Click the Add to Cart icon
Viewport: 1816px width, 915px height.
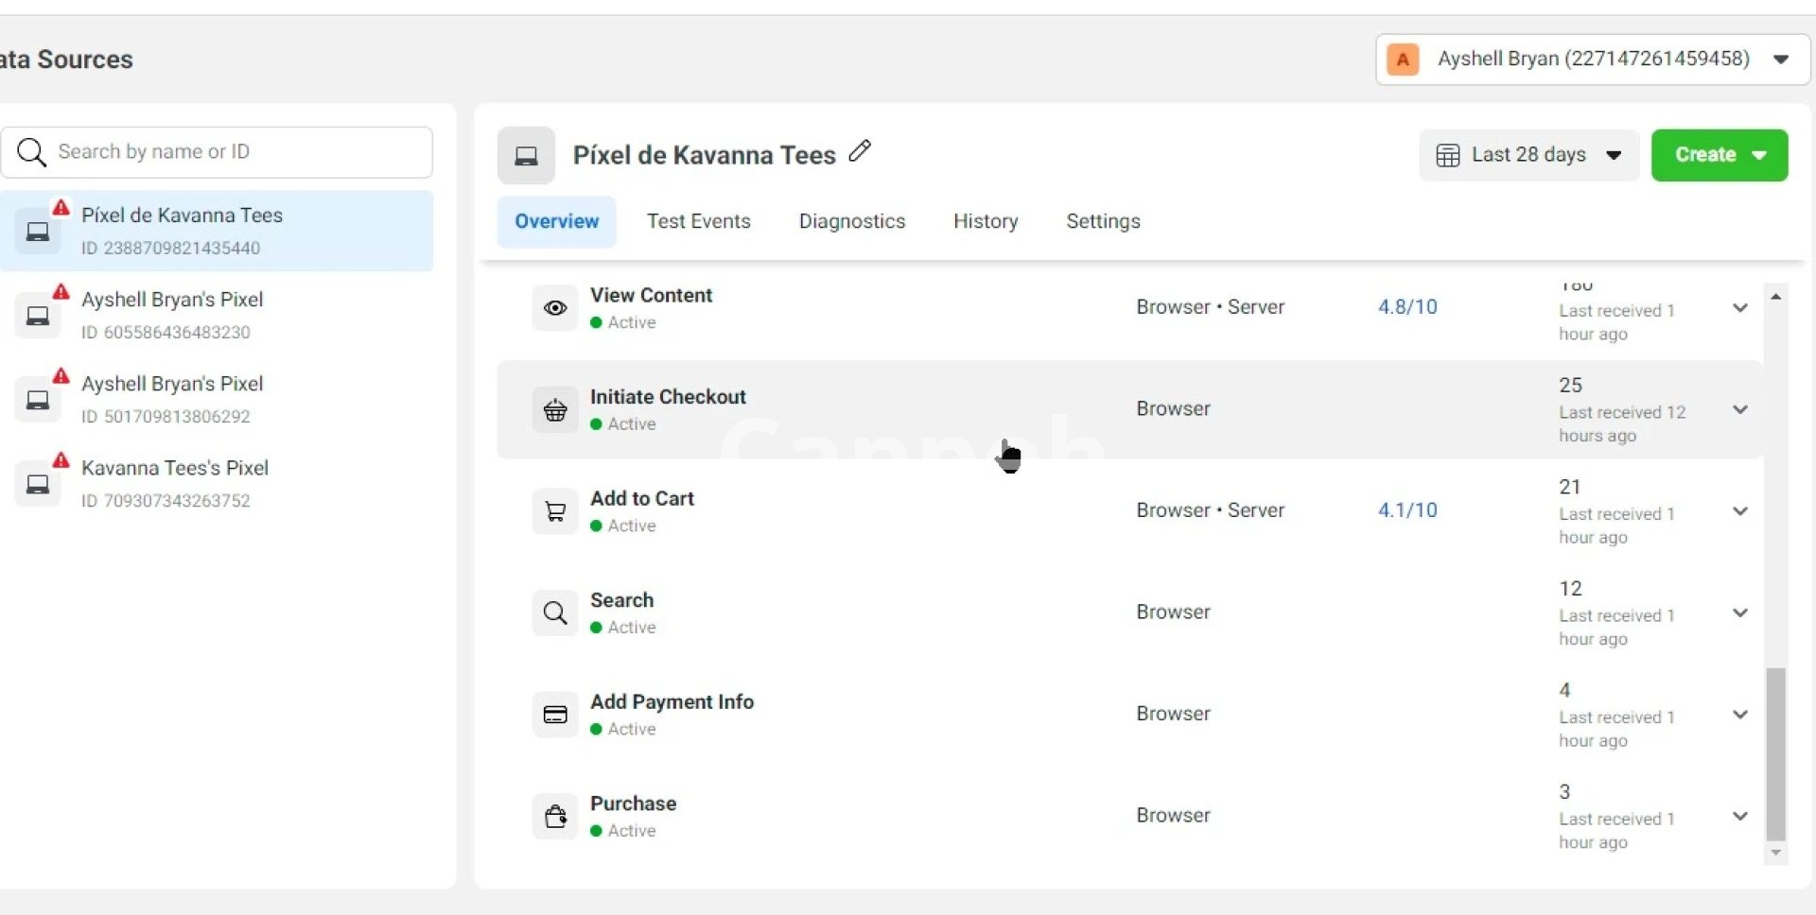point(555,511)
